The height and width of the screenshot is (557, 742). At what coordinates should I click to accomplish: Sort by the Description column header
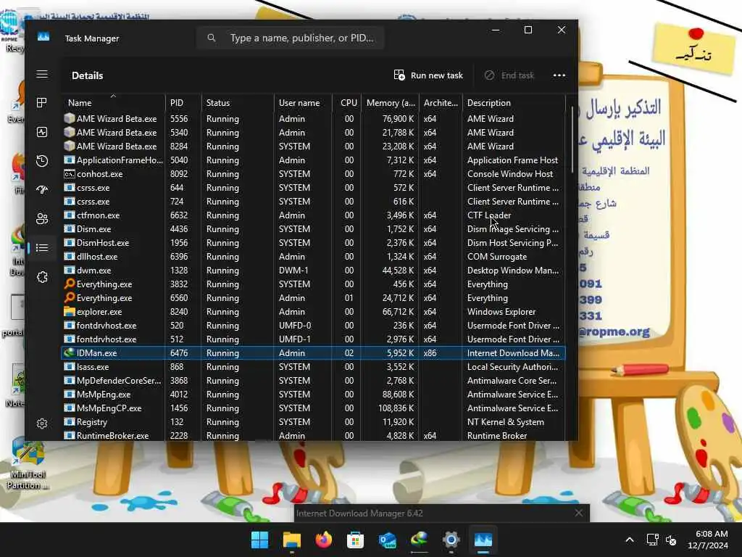pyautogui.click(x=514, y=102)
